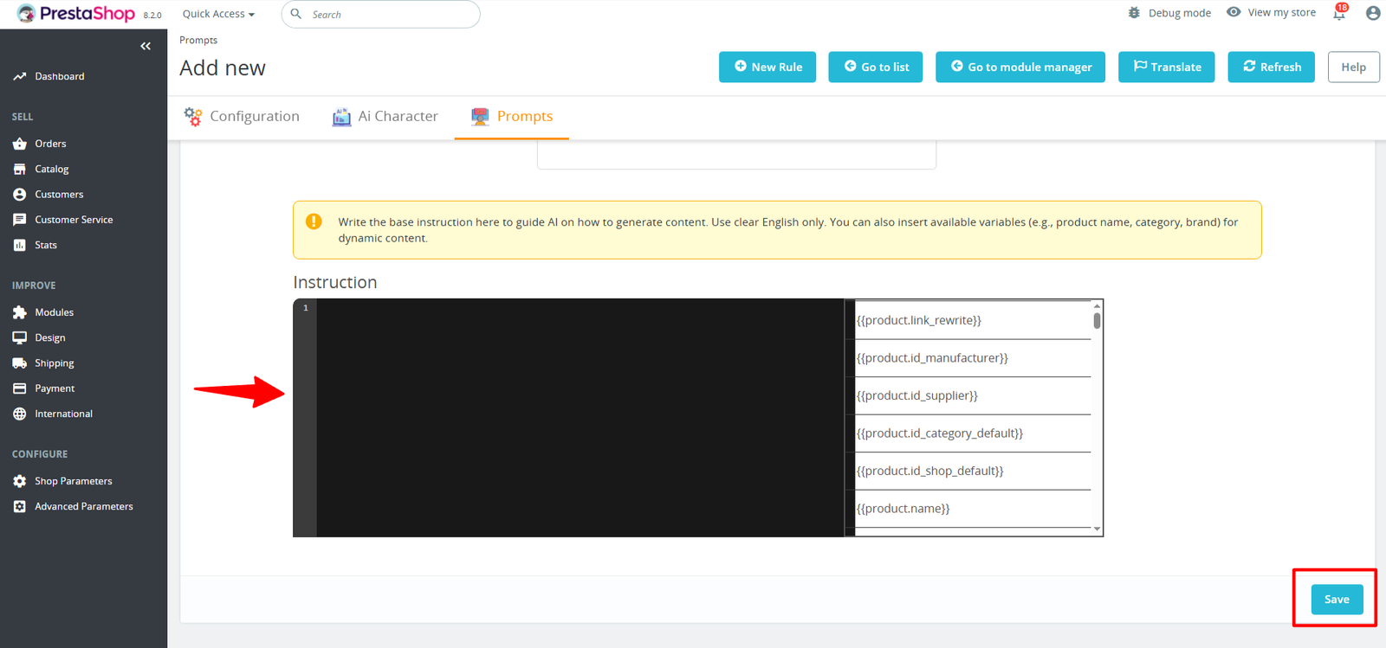Switch to the Ai Character tab
This screenshot has height=648, width=1386.
point(385,117)
